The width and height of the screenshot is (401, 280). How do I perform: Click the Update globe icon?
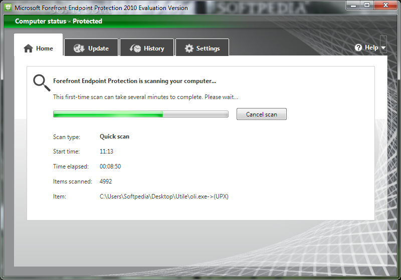click(x=79, y=48)
